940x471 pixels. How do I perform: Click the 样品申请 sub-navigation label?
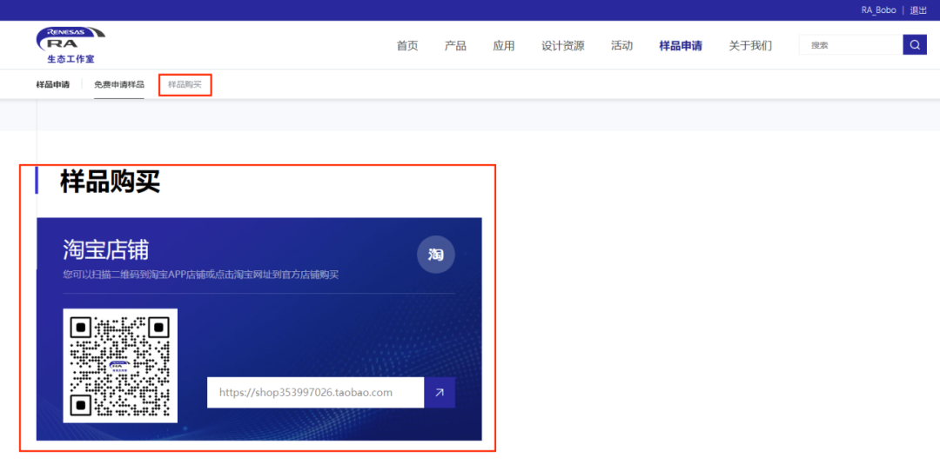coord(53,84)
